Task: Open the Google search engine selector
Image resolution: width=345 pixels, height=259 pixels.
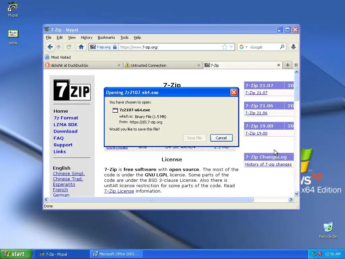Action: coord(243,47)
